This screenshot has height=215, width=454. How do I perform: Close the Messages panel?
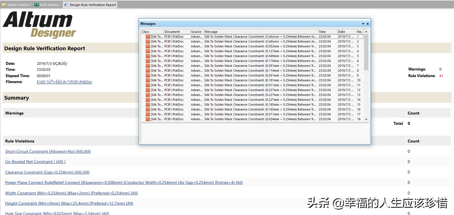368,24
